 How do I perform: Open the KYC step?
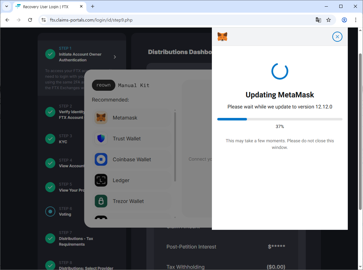click(63, 142)
